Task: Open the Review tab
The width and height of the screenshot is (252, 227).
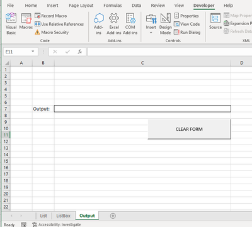Action: coord(158,6)
